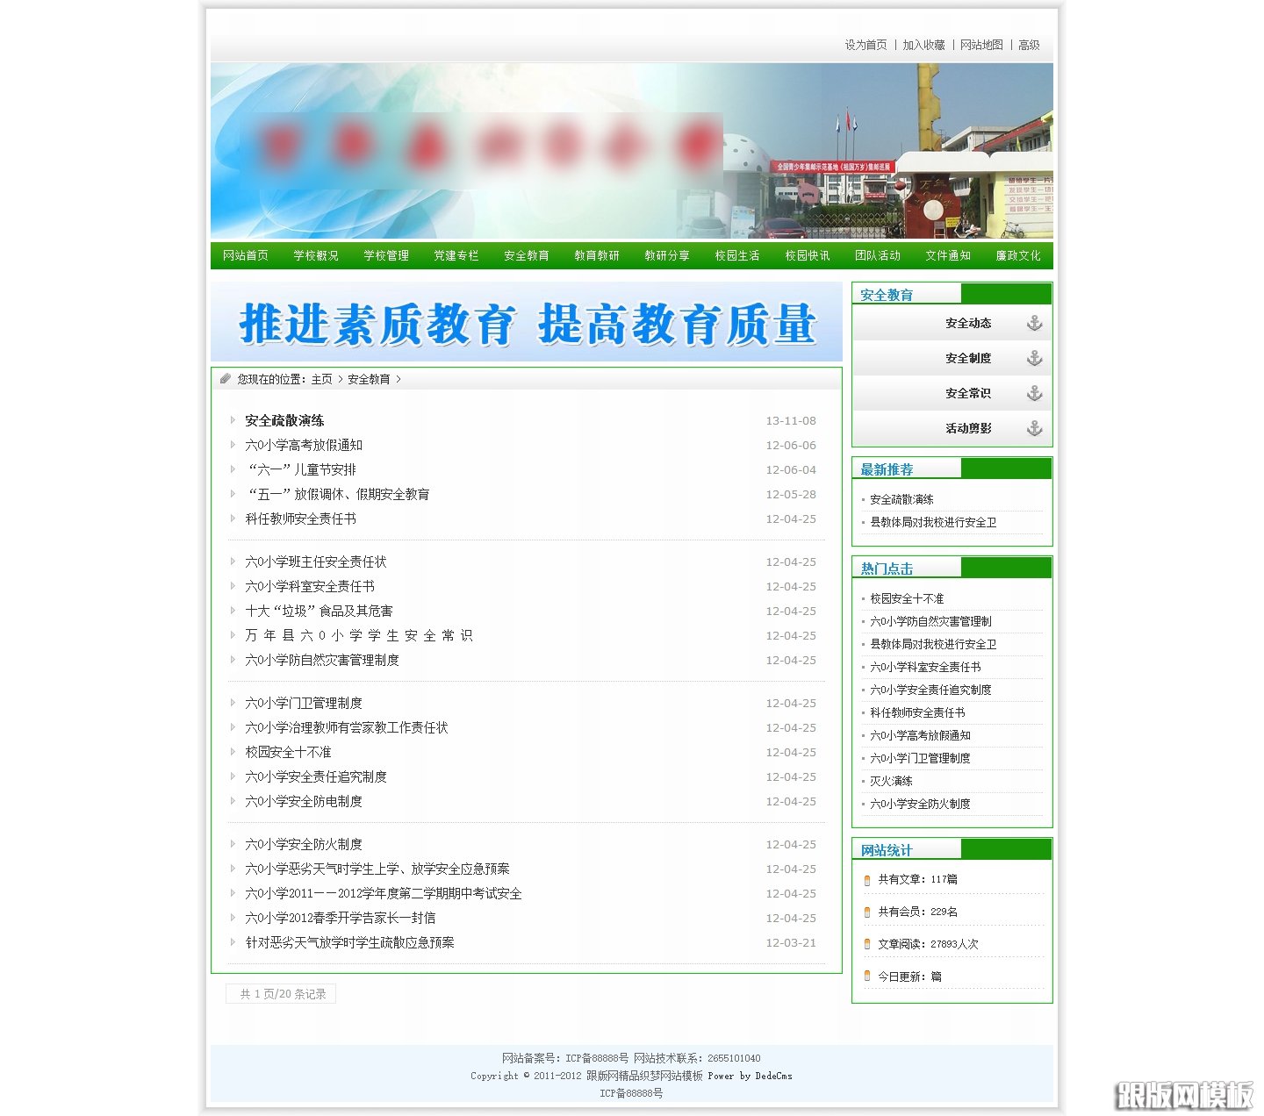Open 校园生活 in navigation bar
Screen dimensions: 1264x1116
coord(737,255)
